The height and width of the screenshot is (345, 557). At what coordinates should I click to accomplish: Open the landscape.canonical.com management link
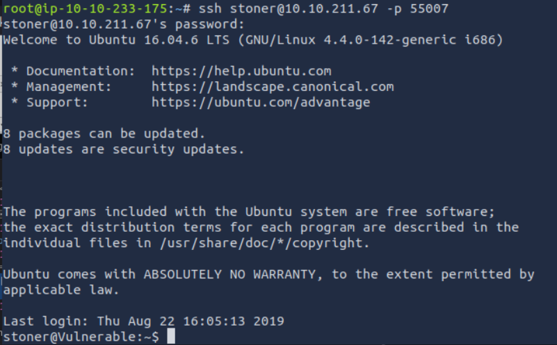pyautogui.click(x=272, y=87)
